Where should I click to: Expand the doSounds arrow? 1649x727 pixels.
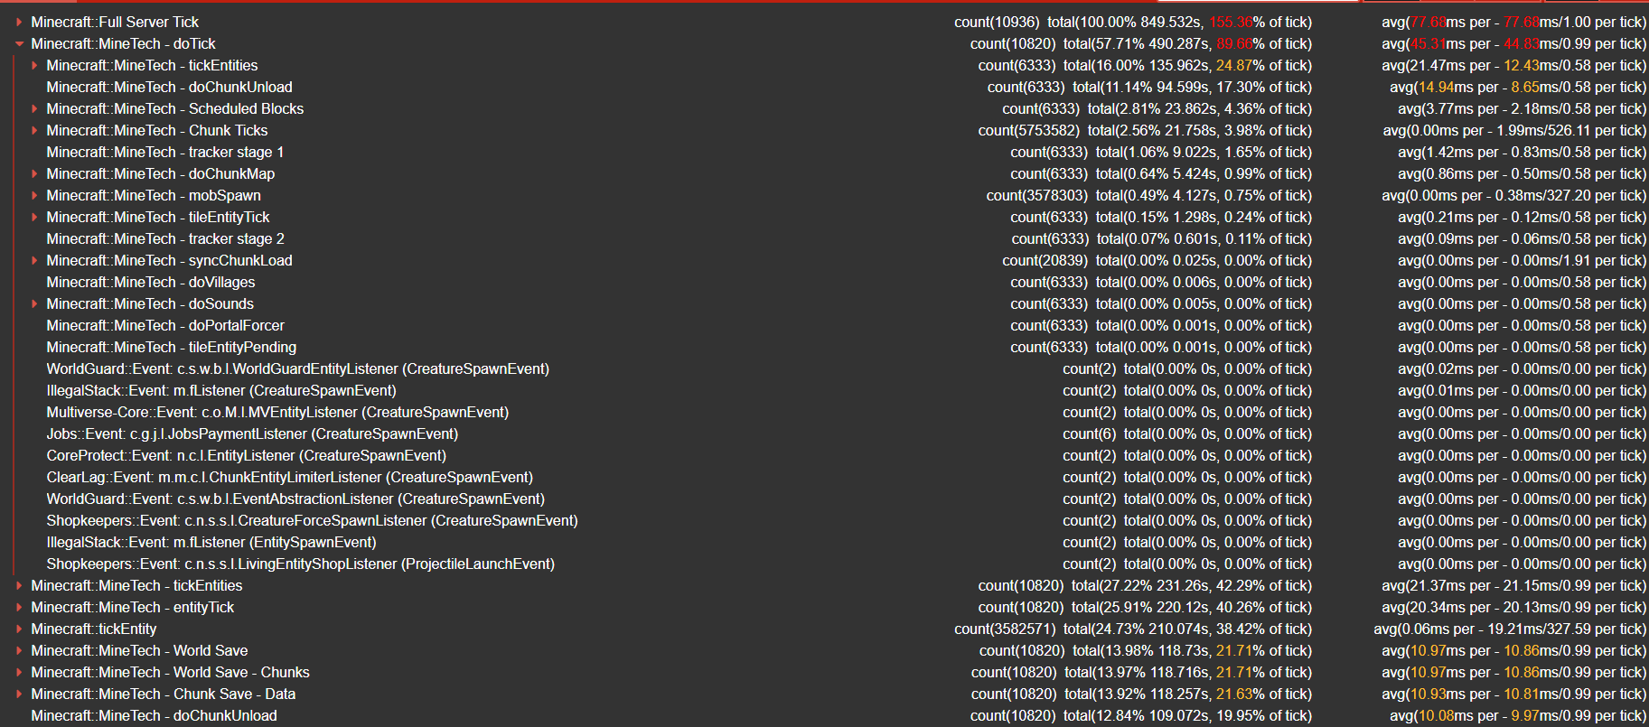click(34, 303)
